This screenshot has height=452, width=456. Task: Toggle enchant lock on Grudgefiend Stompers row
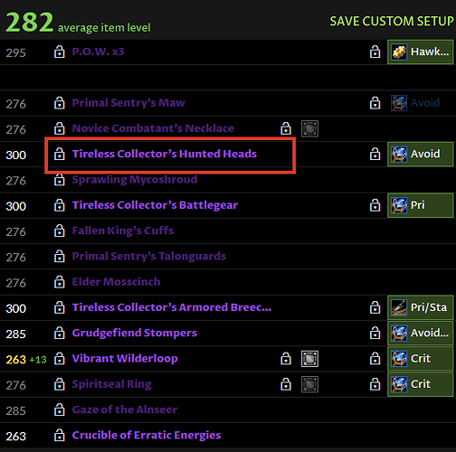(375, 334)
